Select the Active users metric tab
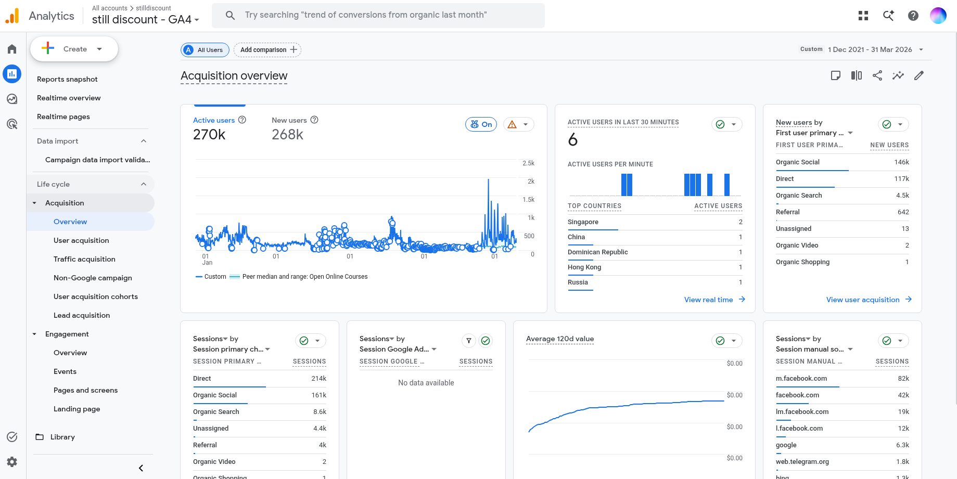Screen dimensions: 957x479 click(x=219, y=130)
